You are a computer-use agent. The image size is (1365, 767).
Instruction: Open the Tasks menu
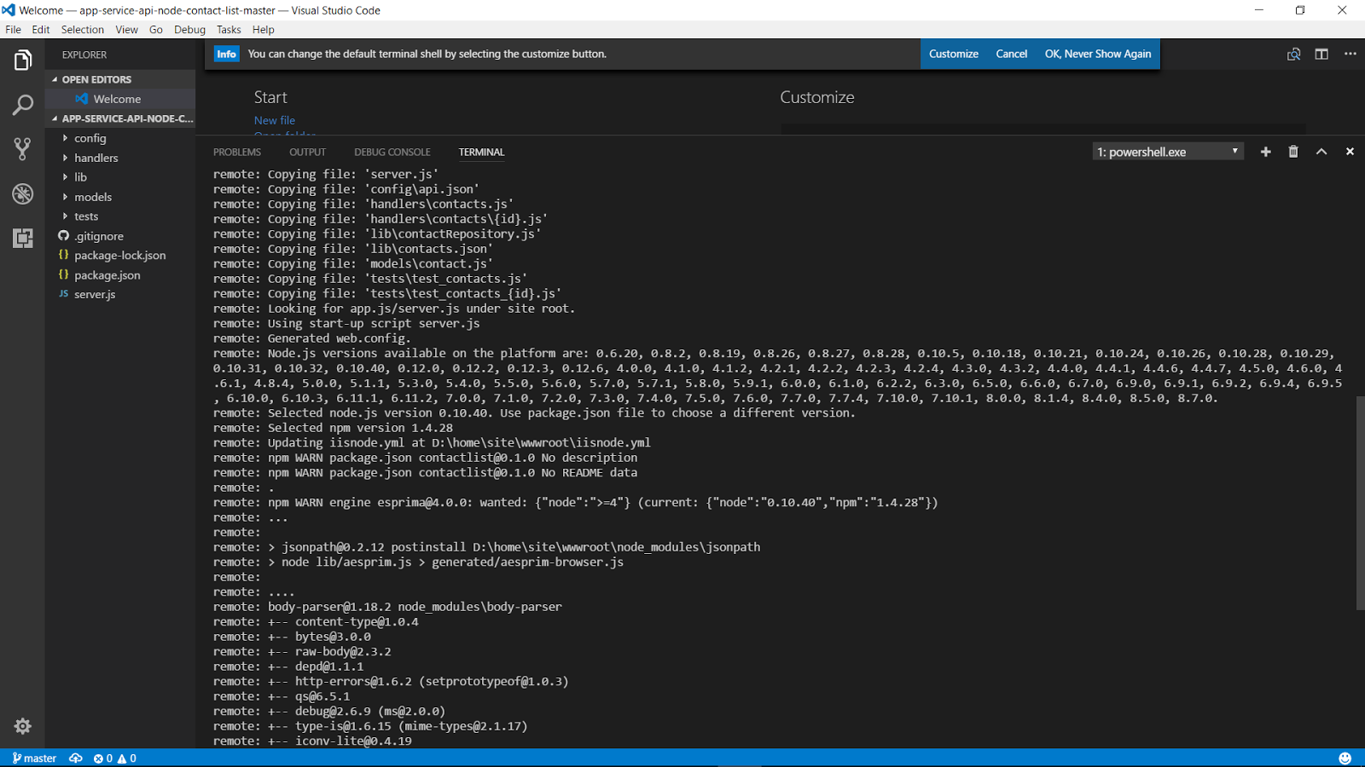[x=229, y=29]
